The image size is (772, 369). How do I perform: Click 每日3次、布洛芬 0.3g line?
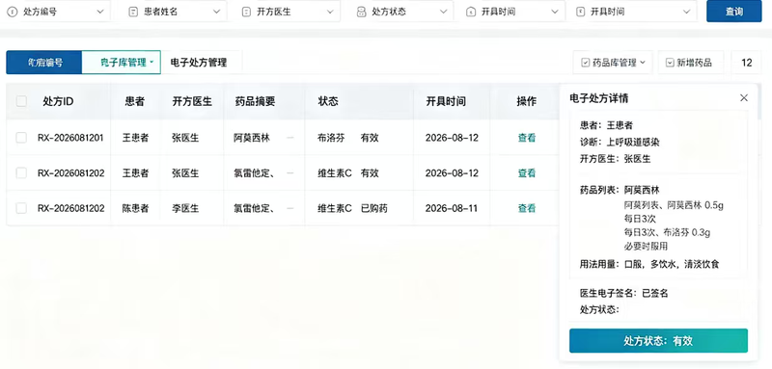point(667,232)
